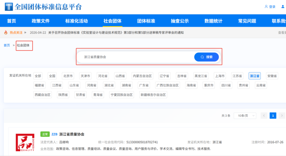Click the flame hot-topics icon
The width and height of the screenshot is (286, 156).
point(6,32)
